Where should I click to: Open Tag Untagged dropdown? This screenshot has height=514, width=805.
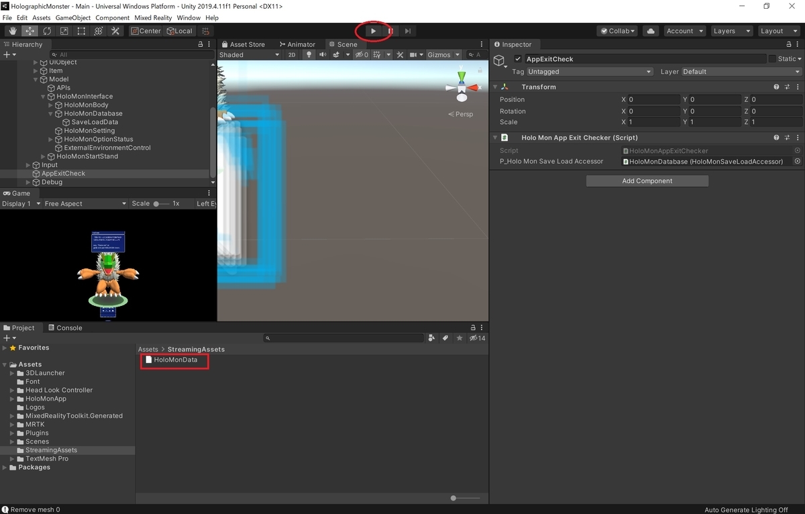(590, 72)
